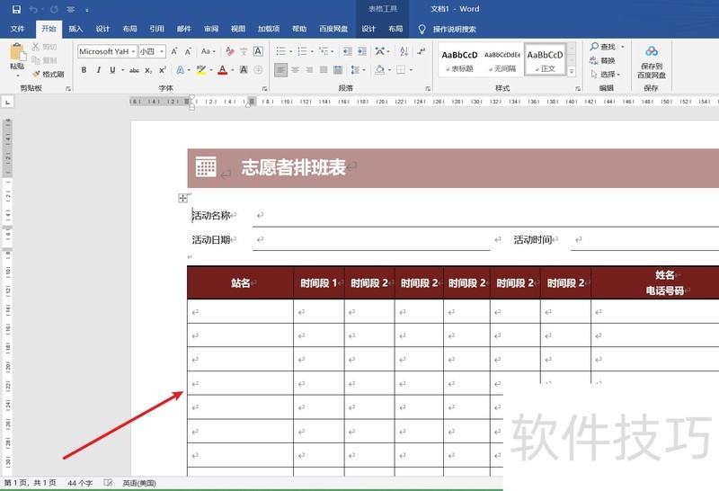Click the table move handle above table

pyautogui.click(x=182, y=198)
